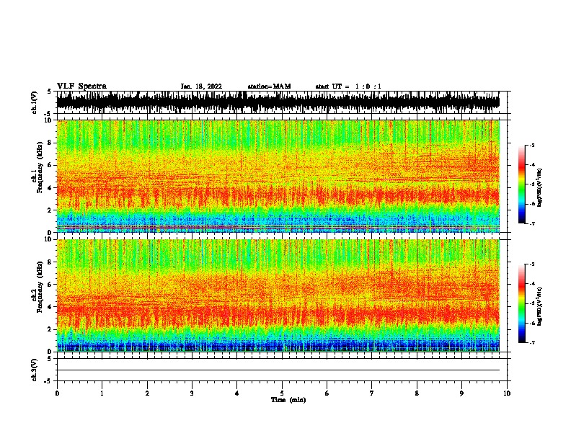Click the ch.1 color bar log(PSD) unit label
Image resolution: width=571 pixels, height=441 pixels.
(540, 187)
